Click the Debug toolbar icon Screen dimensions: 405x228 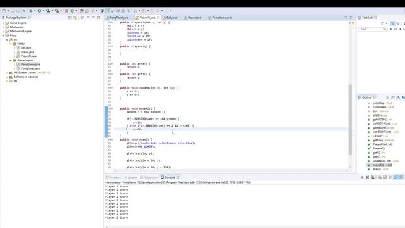[x=31, y=11]
